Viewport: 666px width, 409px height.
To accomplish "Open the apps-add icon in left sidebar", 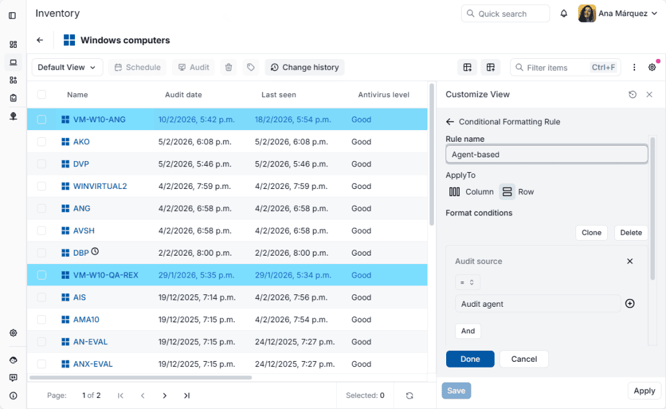I will pyautogui.click(x=13, y=80).
